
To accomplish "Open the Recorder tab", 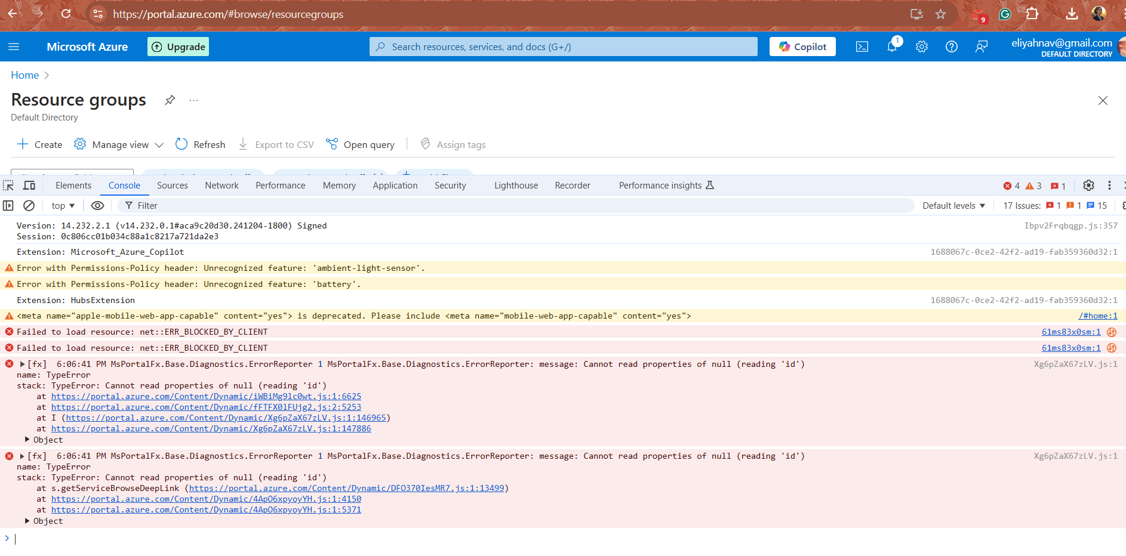I will (573, 186).
